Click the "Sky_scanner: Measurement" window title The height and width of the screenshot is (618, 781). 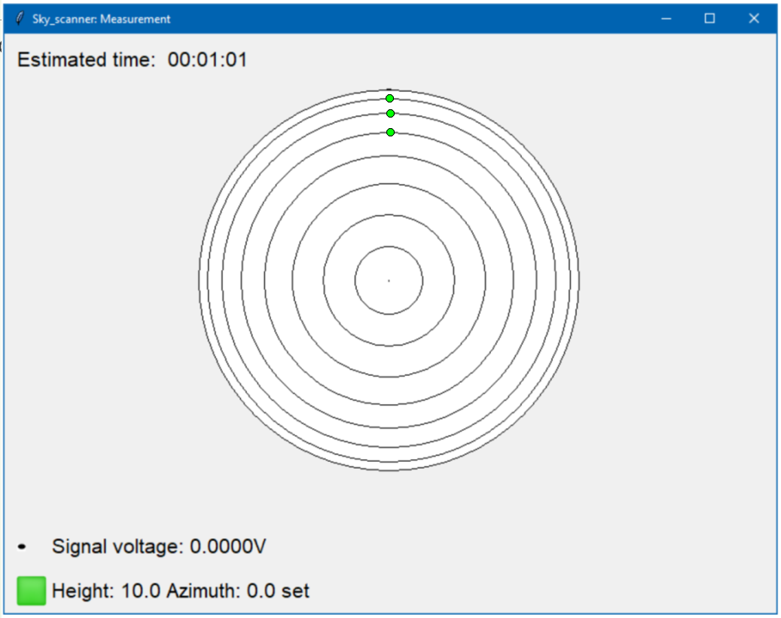(x=101, y=19)
